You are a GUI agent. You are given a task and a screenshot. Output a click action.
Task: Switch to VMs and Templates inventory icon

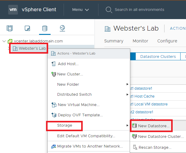tap(27, 28)
